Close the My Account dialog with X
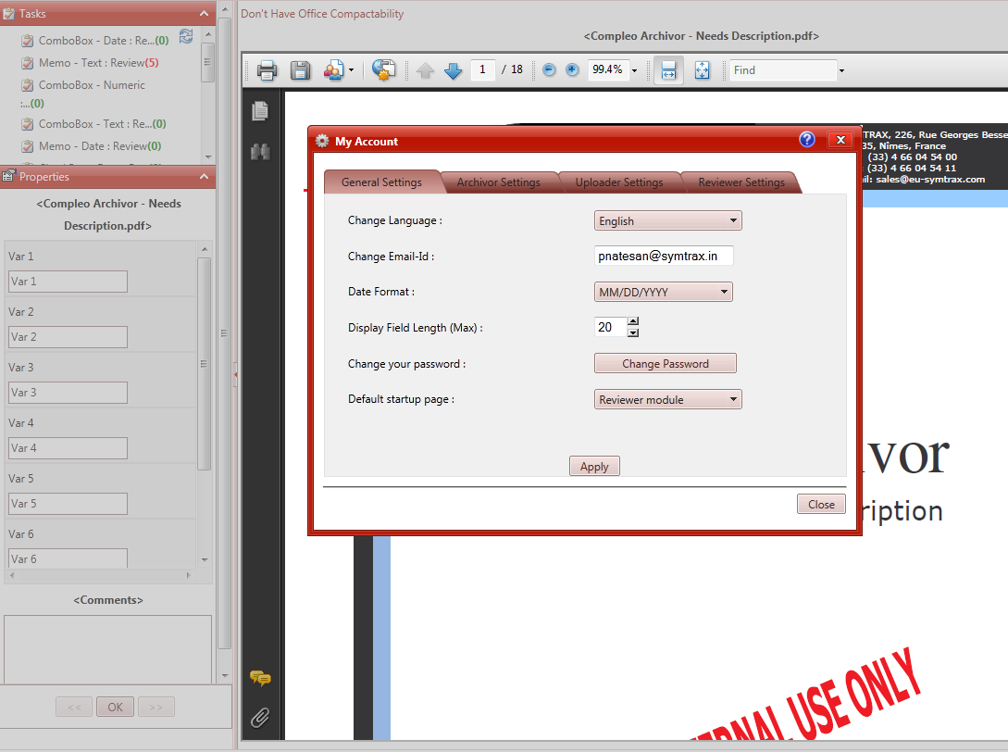 [840, 140]
